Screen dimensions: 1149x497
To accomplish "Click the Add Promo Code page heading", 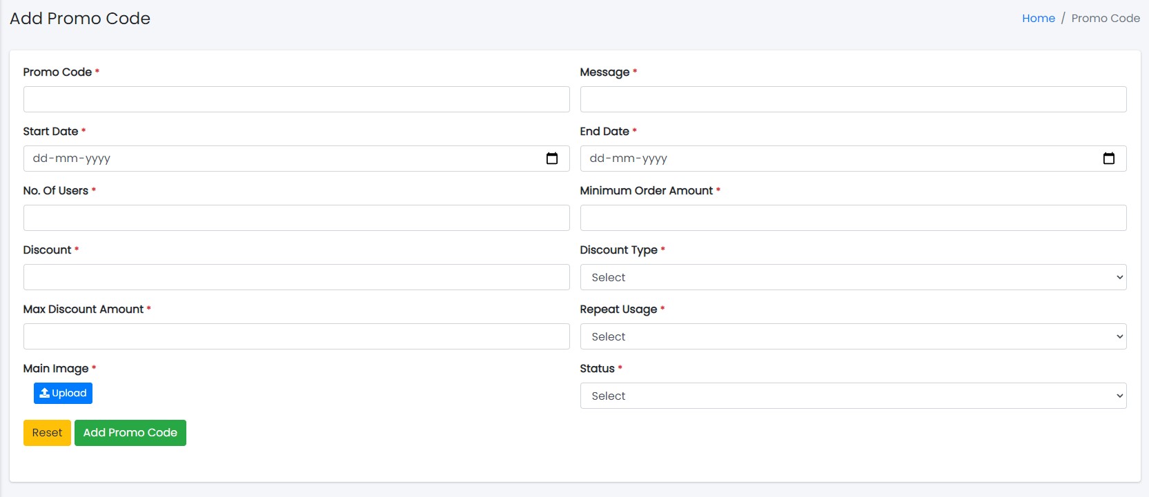I will tap(80, 19).
